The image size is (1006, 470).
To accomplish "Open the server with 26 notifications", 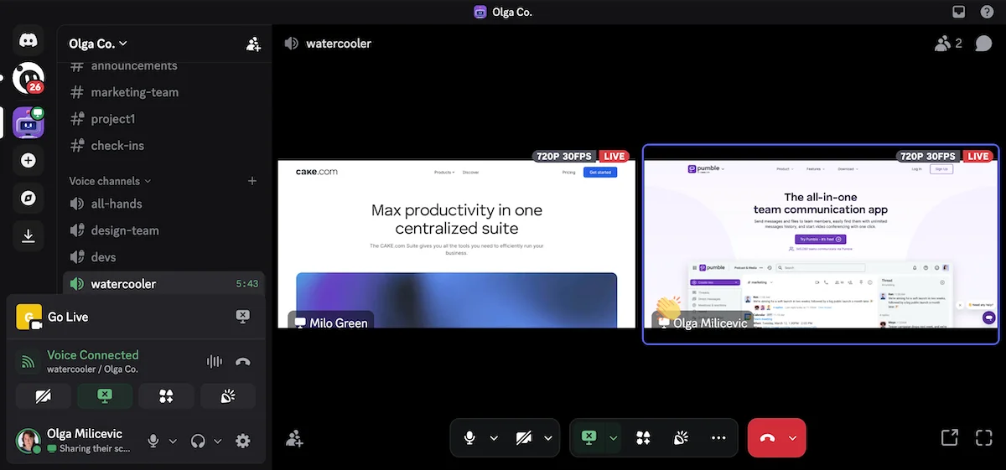I will click(29, 78).
